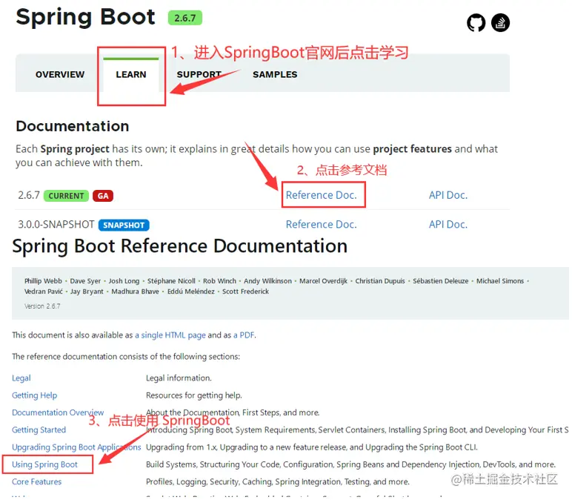Select 'Resources for getting help.' description

194,395
